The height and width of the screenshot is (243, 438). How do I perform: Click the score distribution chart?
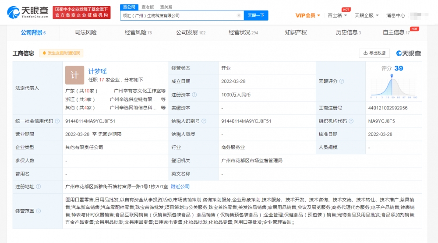(x=394, y=87)
